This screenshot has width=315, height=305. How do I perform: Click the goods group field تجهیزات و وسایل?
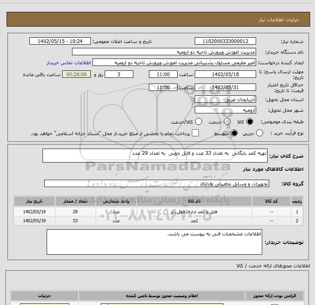coord(157,183)
